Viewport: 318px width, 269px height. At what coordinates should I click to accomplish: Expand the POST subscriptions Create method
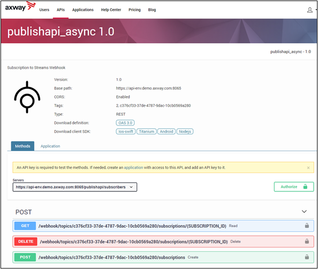pos(163,257)
